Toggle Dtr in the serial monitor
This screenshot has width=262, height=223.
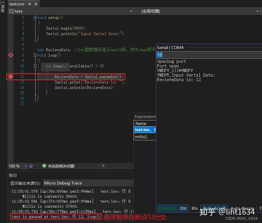(183, 208)
